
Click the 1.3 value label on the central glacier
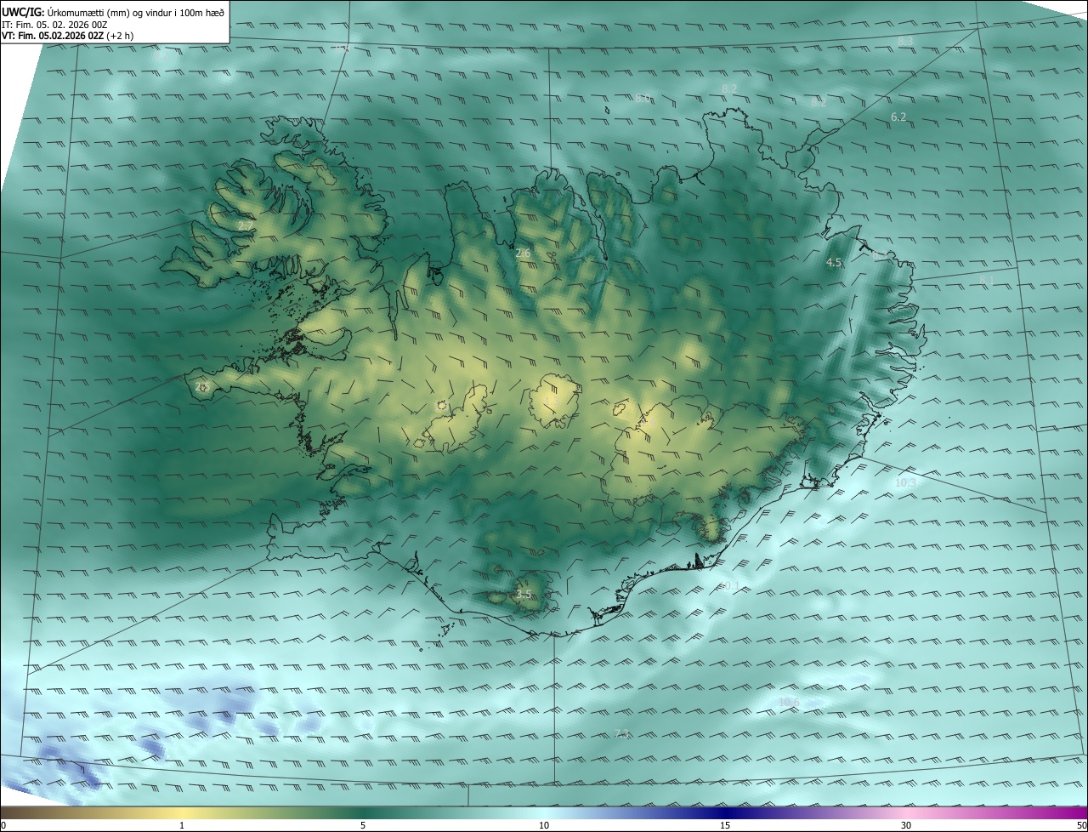pos(551,400)
